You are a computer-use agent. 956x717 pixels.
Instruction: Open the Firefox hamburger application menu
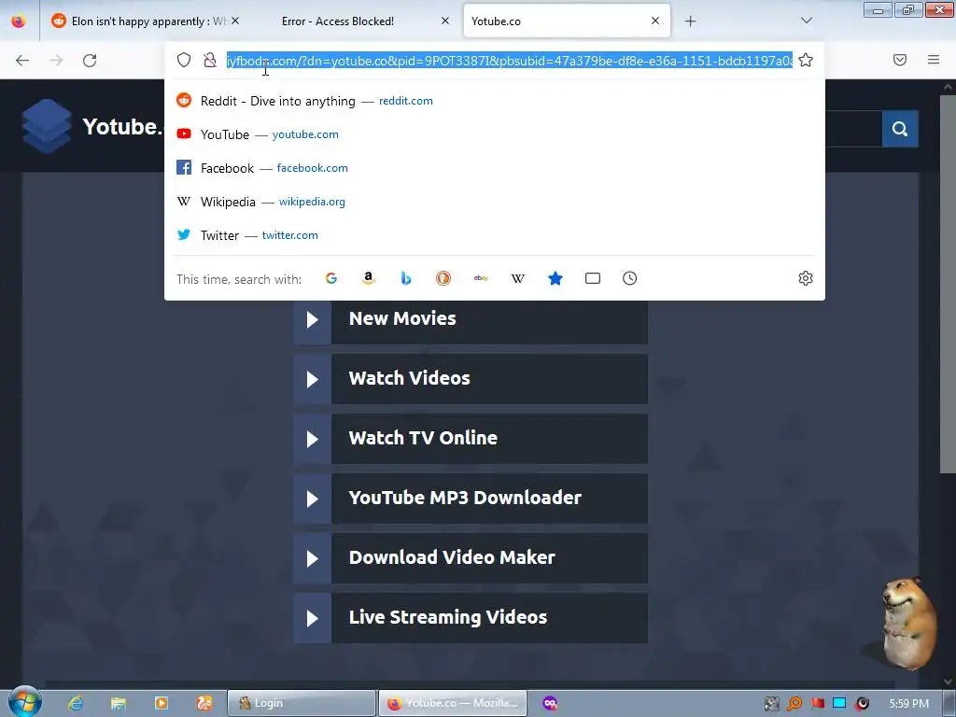coord(934,60)
